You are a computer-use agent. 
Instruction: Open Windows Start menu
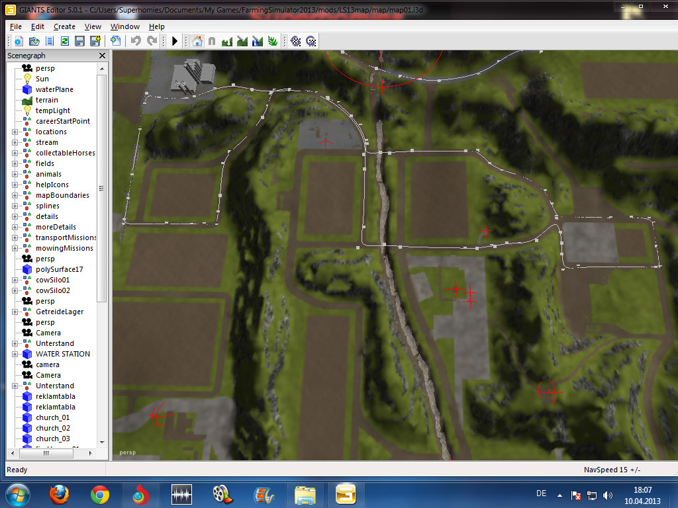click(18, 495)
